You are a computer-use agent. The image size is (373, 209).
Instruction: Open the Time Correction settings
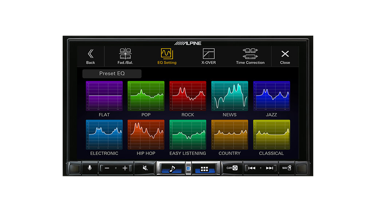[250, 56]
